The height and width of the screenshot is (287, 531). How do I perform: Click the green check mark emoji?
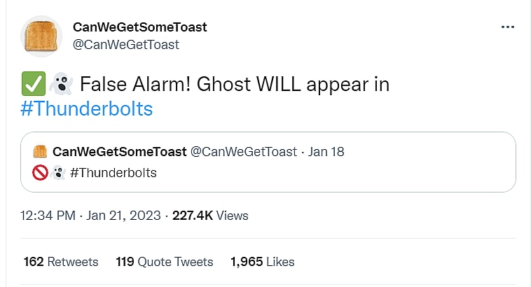pyautogui.click(x=34, y=85)
